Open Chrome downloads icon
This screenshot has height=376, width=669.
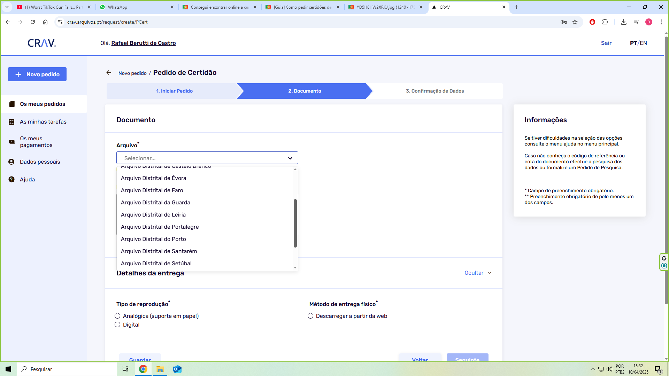624,22
